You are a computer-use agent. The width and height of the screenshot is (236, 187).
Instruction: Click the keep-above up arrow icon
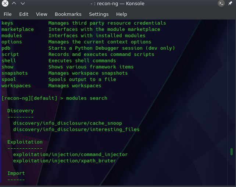coord(14,3)
